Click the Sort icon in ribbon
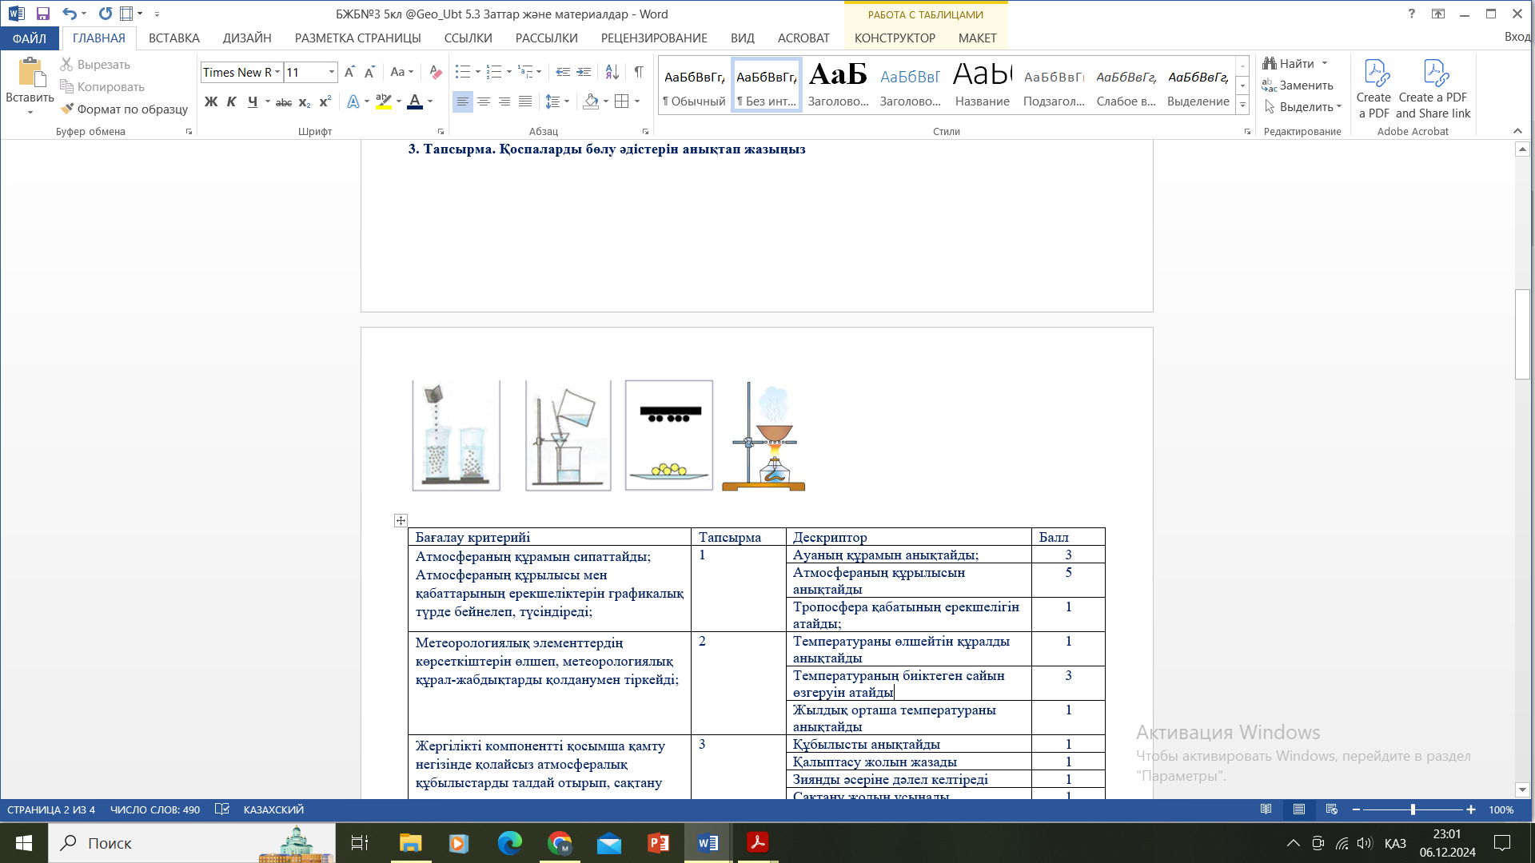Image resolution: width=1535 pixels, height=863 pixels. (x=612, y=72)
